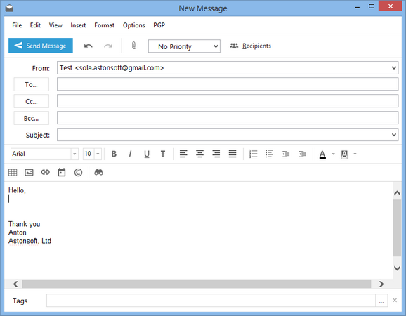Open the No Priority dropdown
The height and width of the screenshot is (316, 406).
(x=184, y=46)
